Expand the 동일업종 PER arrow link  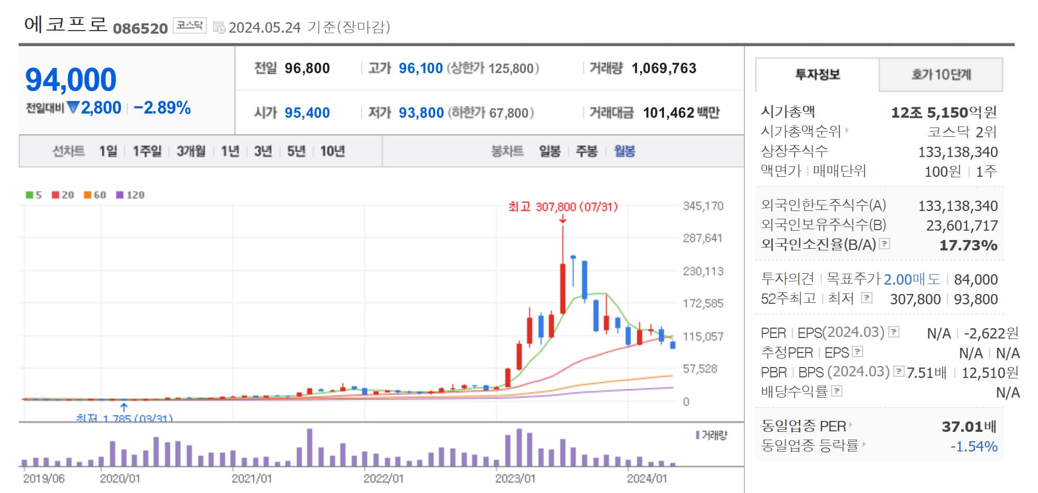click(x=851, y=425)
